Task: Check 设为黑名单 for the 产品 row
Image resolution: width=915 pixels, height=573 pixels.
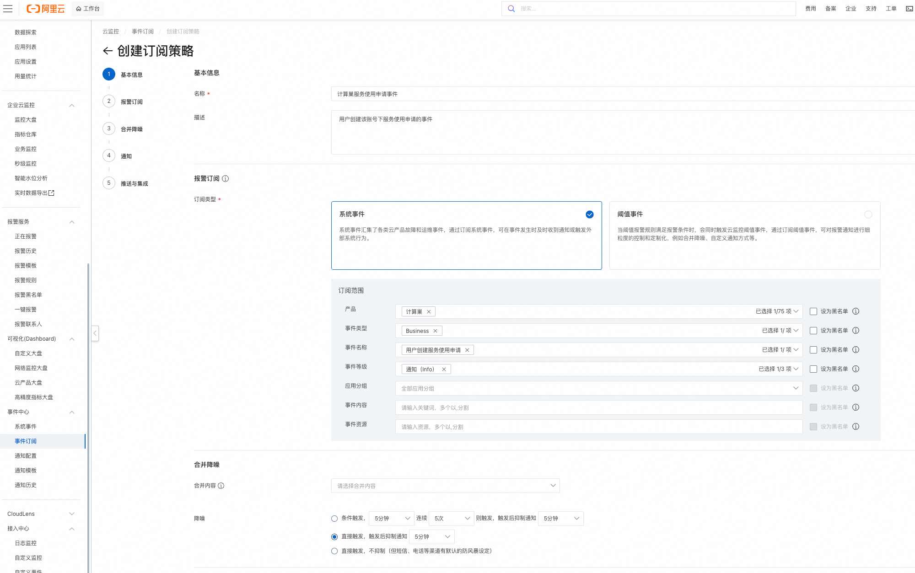Action: click(813, 311)
